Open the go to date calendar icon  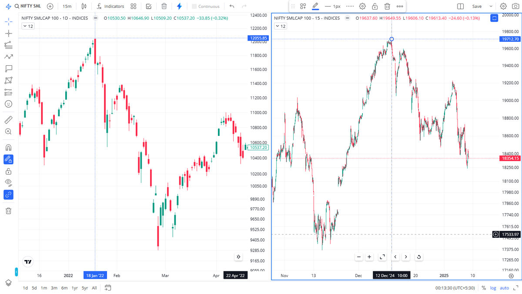click(108, 287)
